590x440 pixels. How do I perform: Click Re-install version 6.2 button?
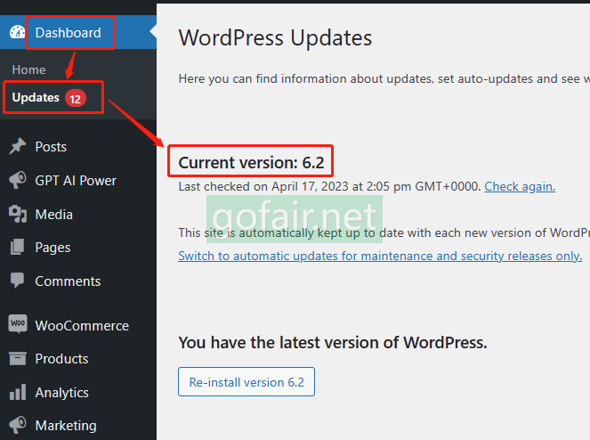click(x=247, y=382)
